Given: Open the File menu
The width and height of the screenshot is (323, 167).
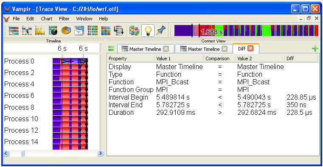Looking at the screenshot, I should pos(16,19).
